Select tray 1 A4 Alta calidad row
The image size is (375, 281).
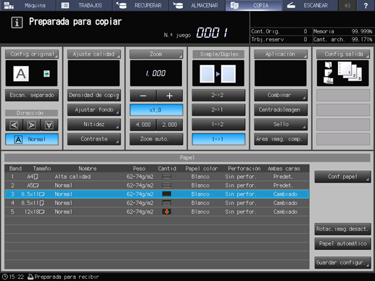157,177
